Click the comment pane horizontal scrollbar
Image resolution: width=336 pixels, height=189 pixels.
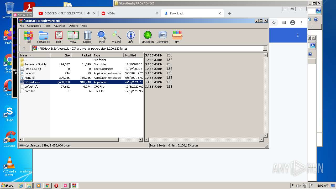pos(204,140)
